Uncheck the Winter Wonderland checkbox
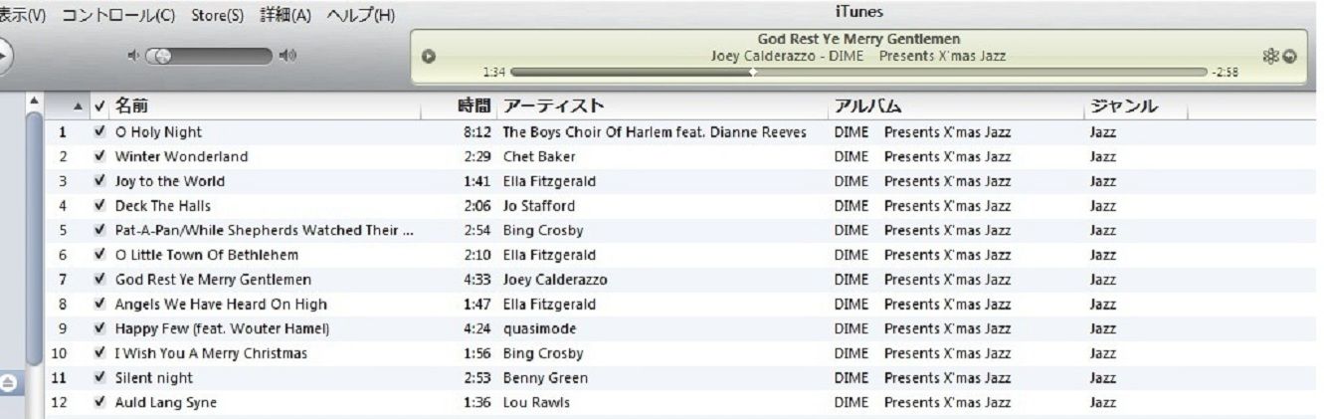 98,156
